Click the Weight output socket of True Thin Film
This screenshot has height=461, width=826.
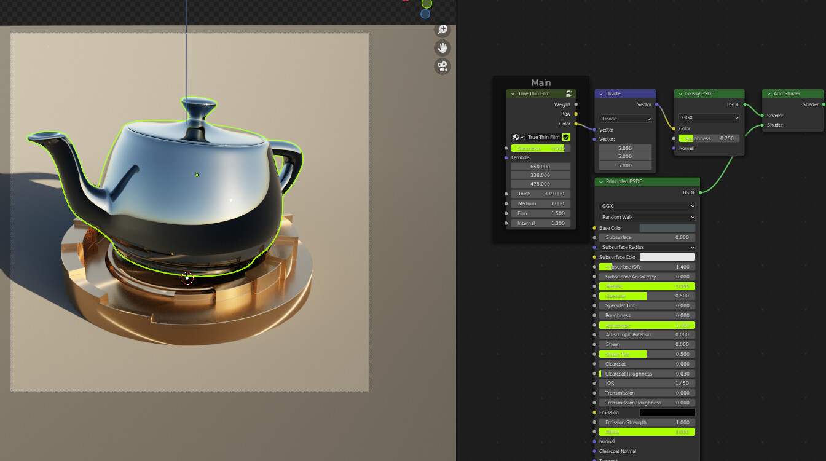point(576,104)
